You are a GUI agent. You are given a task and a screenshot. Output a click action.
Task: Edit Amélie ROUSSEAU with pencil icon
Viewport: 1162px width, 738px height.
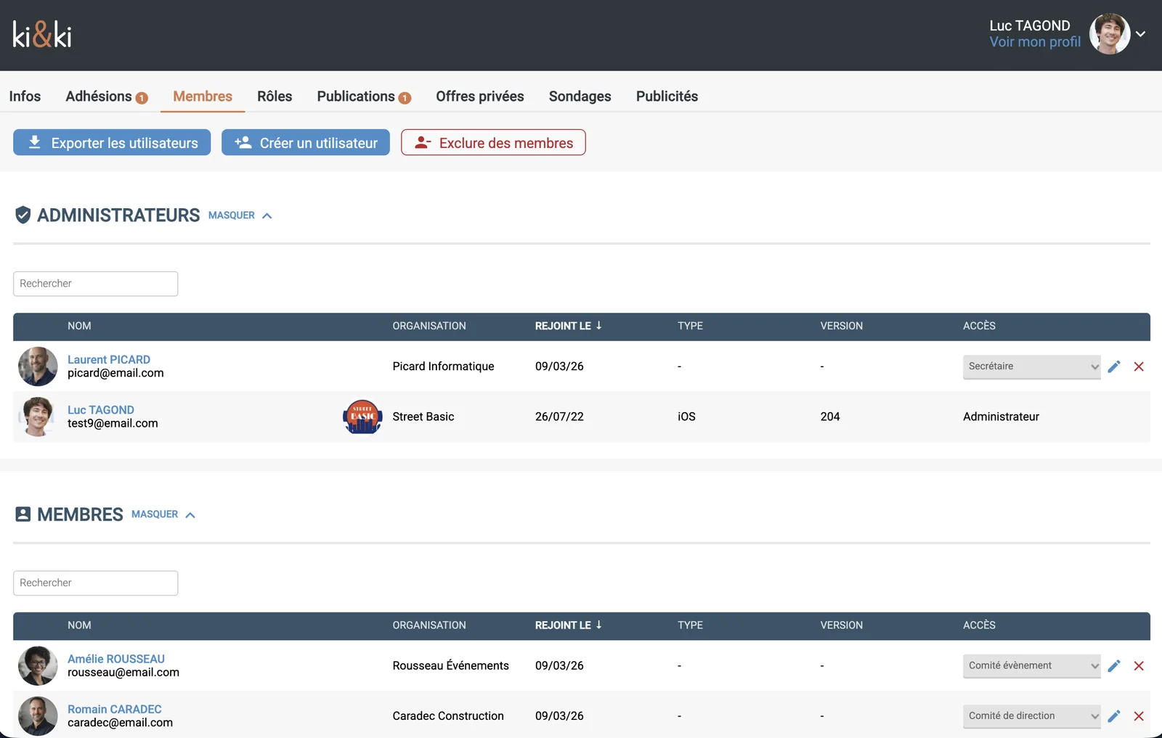(x=1114, y=665)
